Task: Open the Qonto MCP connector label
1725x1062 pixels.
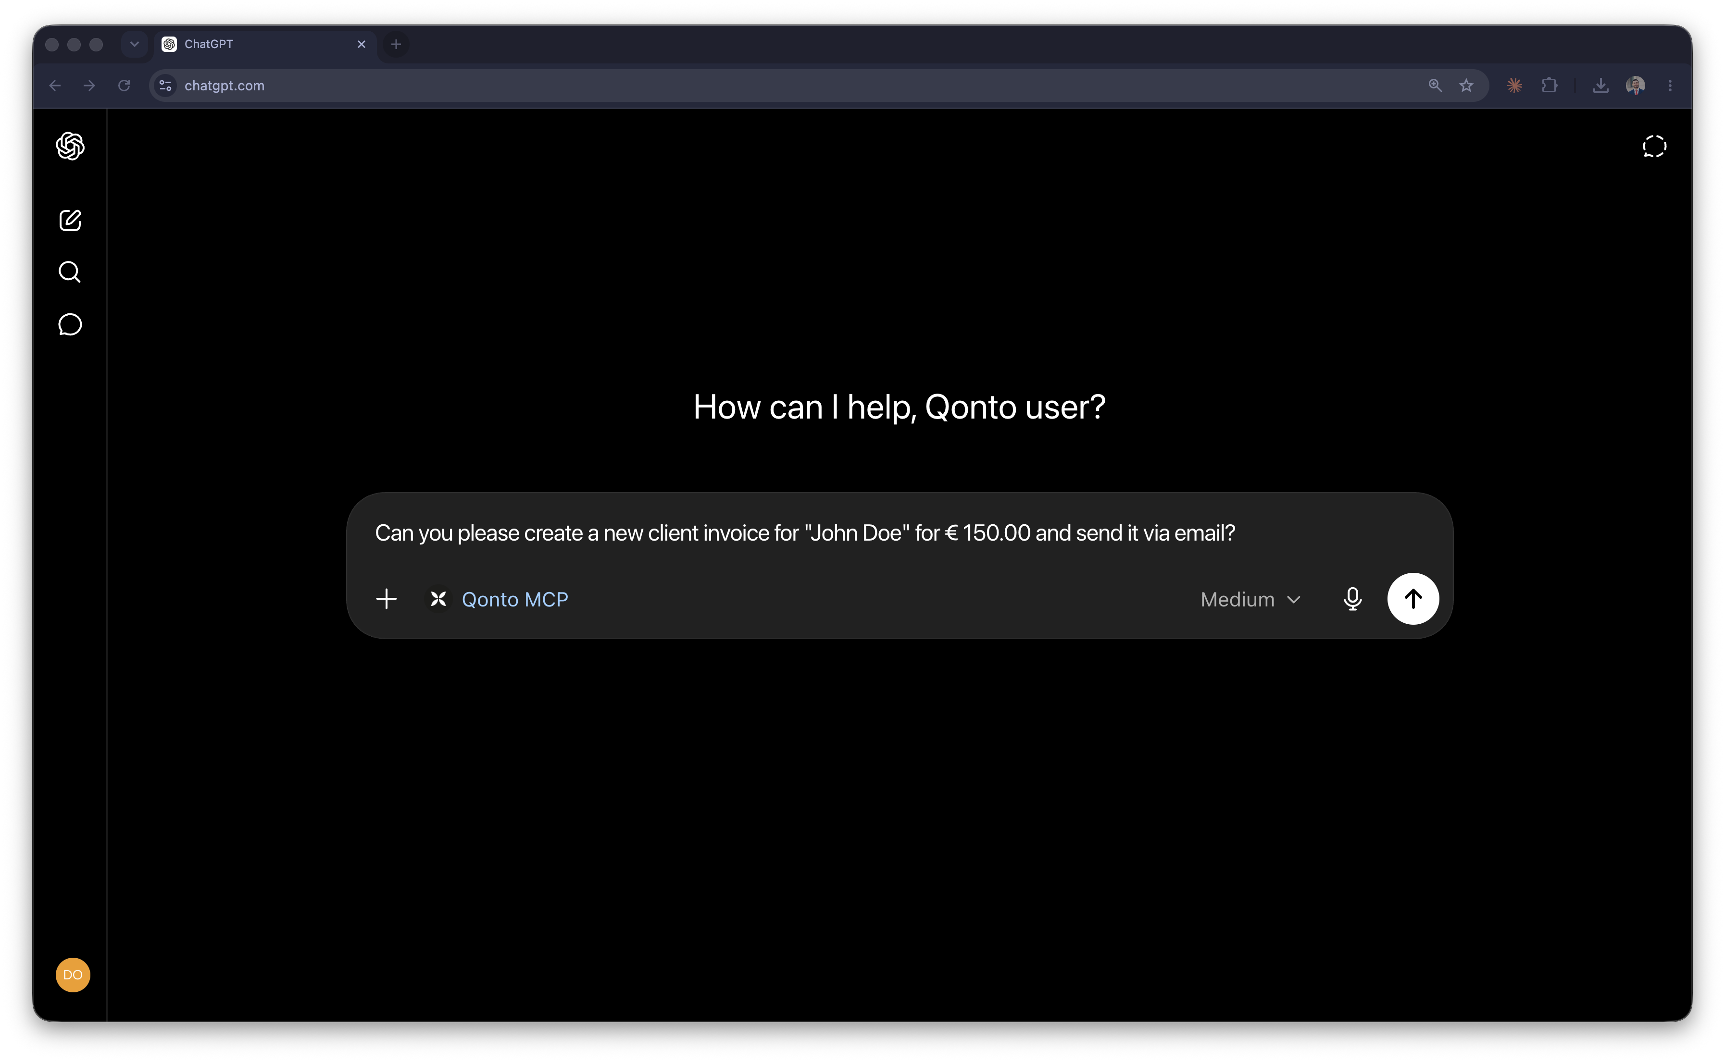Action: [514, 599]
